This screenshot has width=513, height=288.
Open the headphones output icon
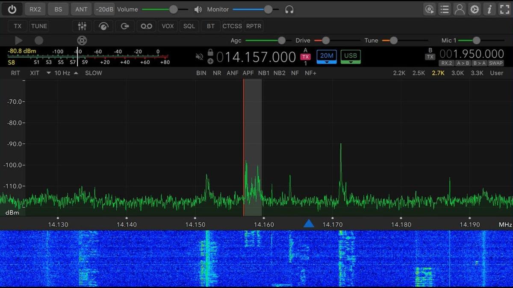point(289,9)
